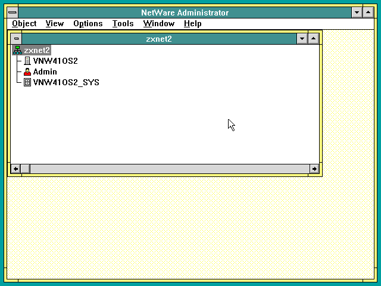Viewport: 381px width, 286px height.
Task: Minimize the NetWare Administrator window
Action: [357, 13]
